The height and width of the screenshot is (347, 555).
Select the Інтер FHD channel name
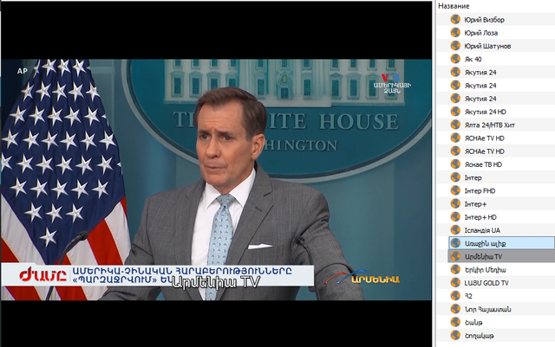480,191
